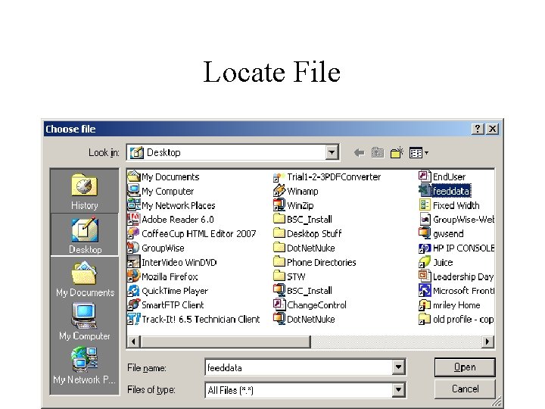545x409 pixels.
Task: Click the horizontal scrollbar left arrow
Action: (x=133, y=342)
